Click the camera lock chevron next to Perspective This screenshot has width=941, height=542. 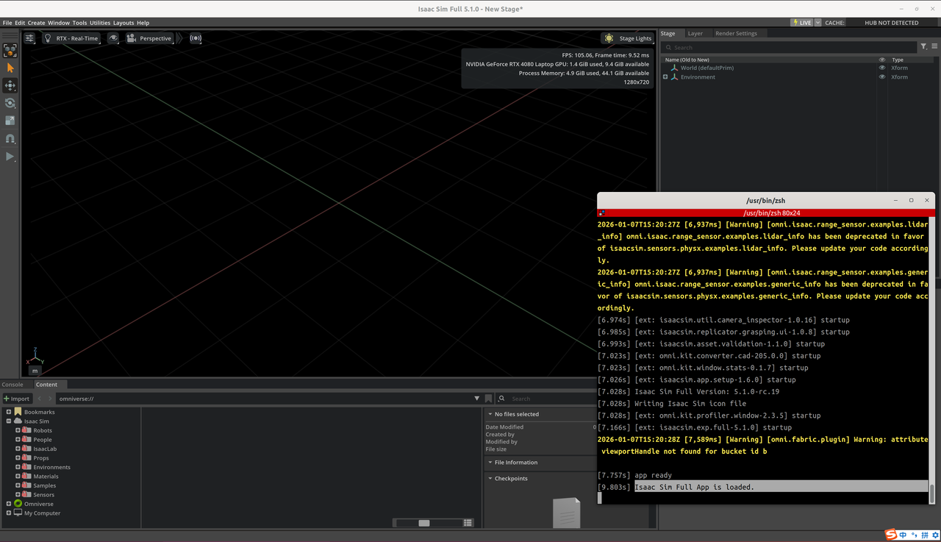(x=179, y=38)
